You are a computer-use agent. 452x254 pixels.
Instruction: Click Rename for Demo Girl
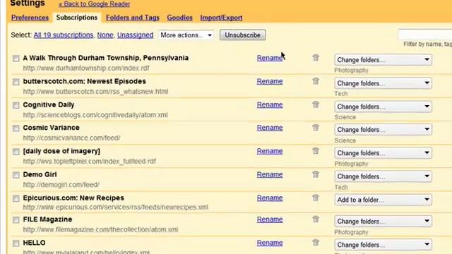(270, 174)
